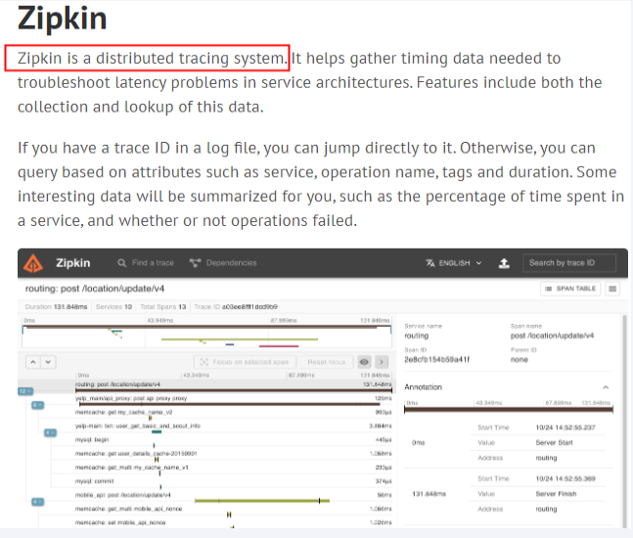633x538 pixels.
Task: Collapse the Annotation section chevron
Action: tap(606, 387)
